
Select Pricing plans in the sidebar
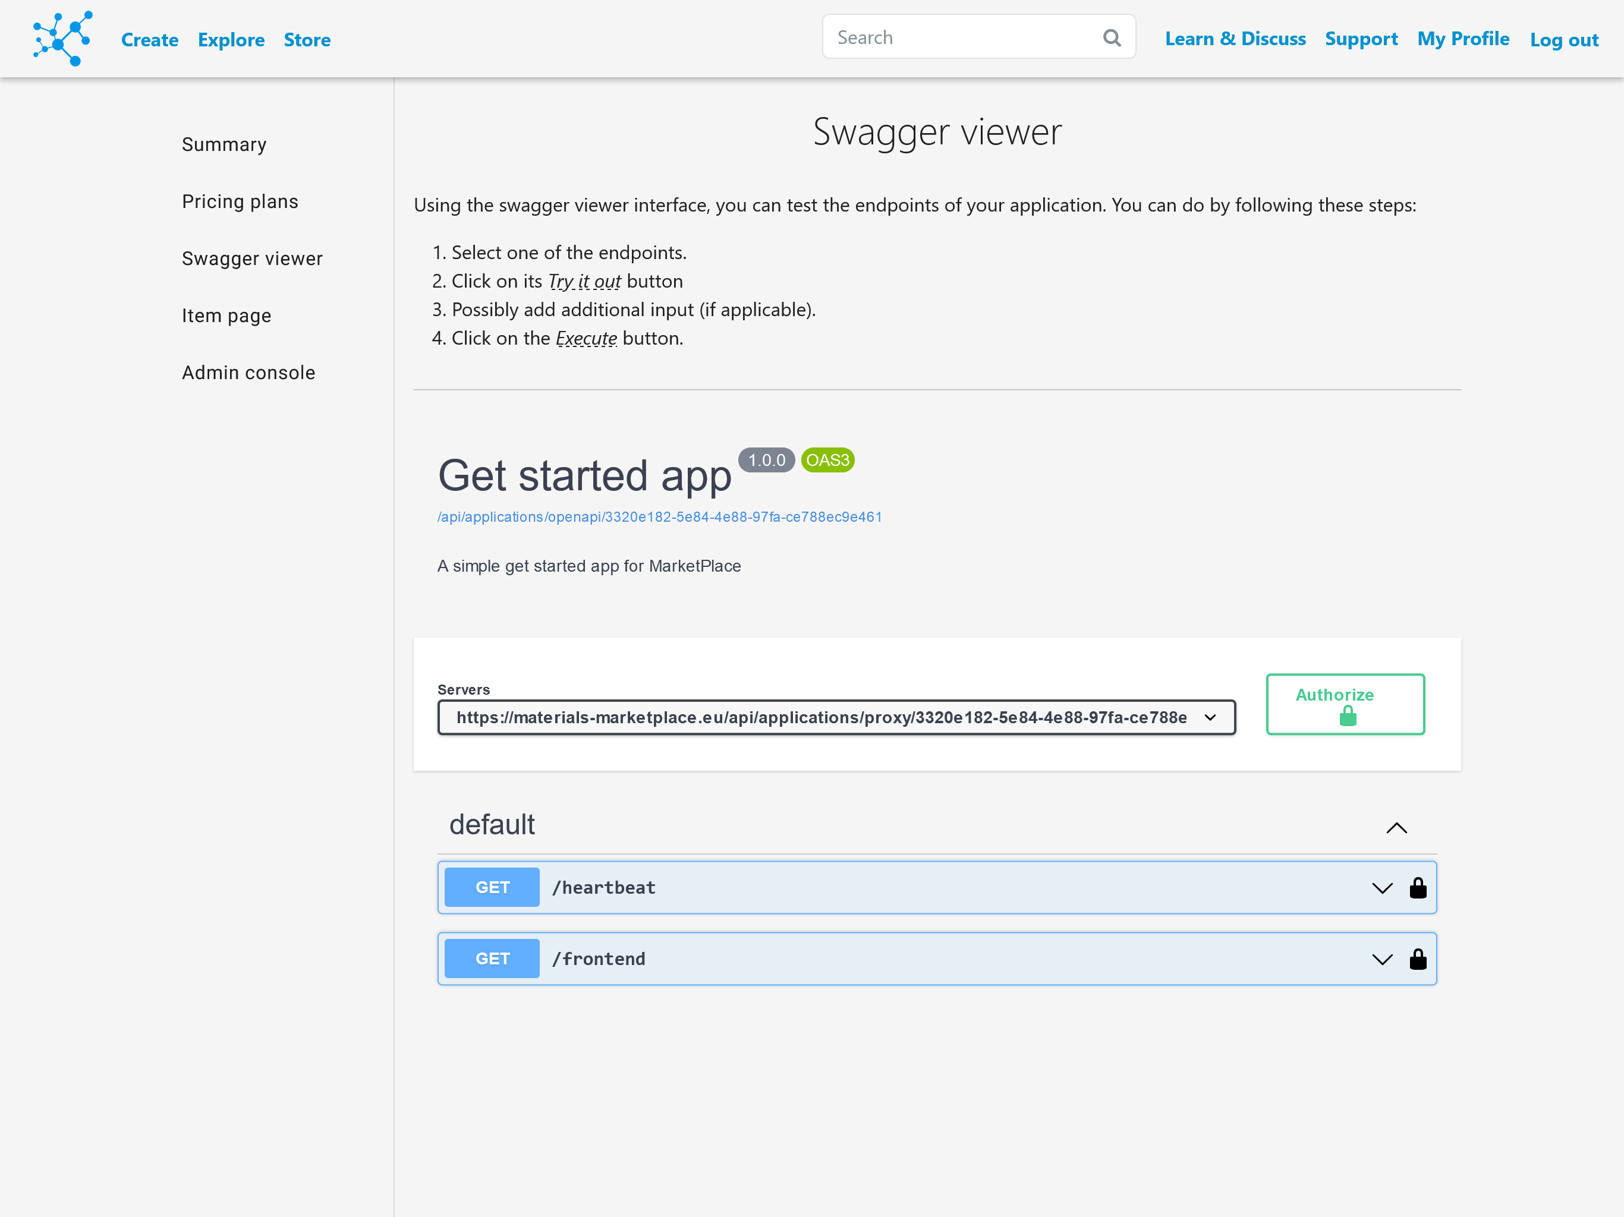[x=240, y=201]
